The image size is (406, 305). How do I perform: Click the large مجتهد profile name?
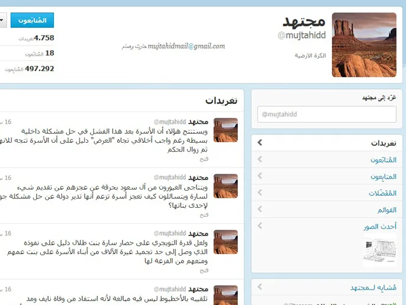304,21
